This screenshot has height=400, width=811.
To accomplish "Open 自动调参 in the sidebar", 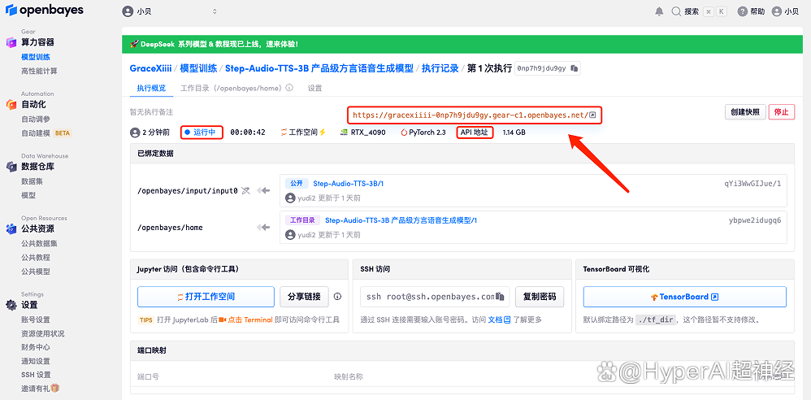I will 36,119.
